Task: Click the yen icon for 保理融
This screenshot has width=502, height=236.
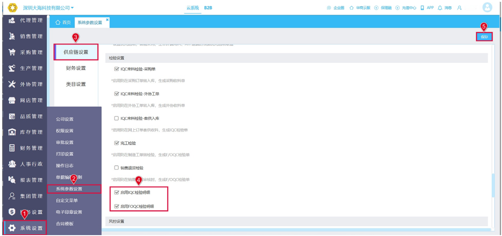Action: (x=376, y=8)
